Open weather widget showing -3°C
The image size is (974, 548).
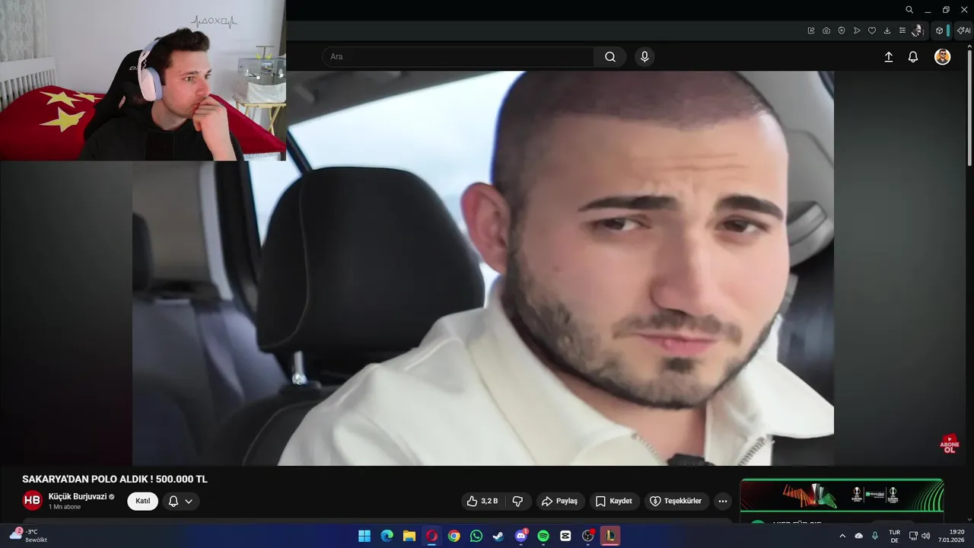(28, 535)
